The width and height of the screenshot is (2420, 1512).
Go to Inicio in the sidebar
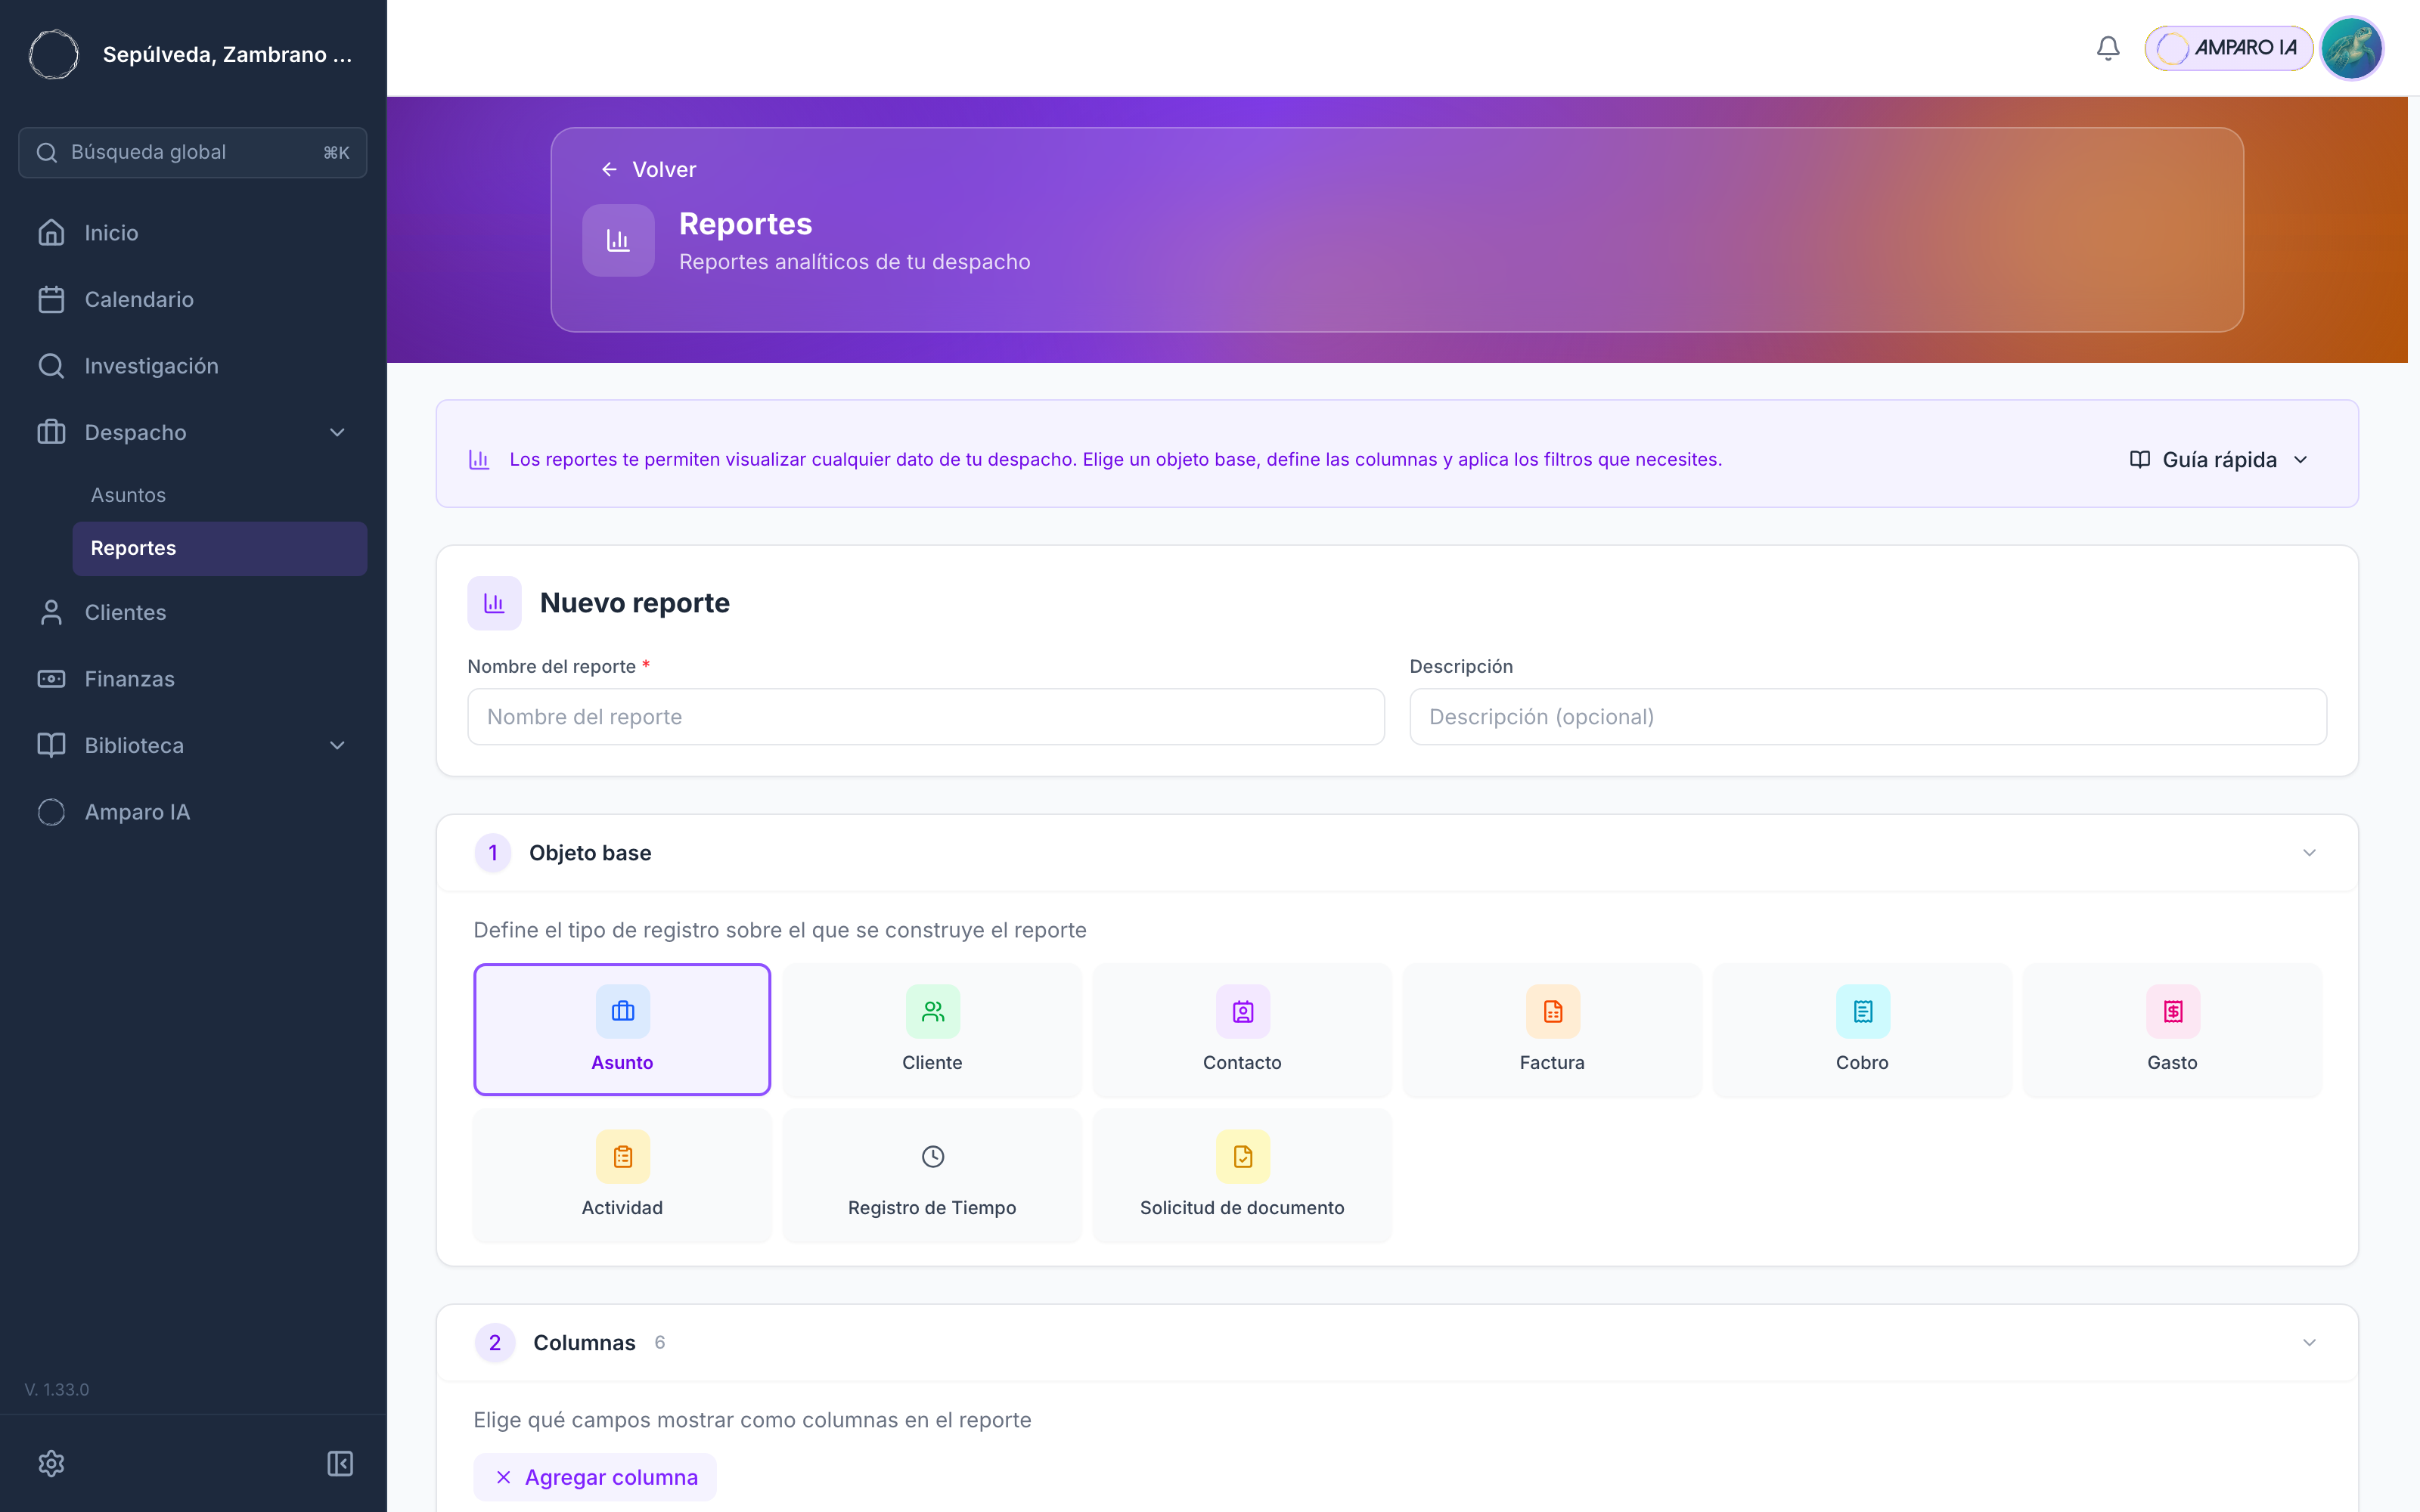[193, 233]
